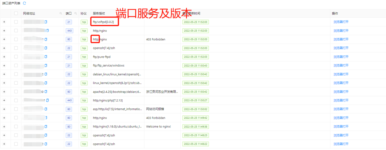Click the refresh icon beside 端口资产列表
Viewport: 386px width, 150px height.
(24, 3)
